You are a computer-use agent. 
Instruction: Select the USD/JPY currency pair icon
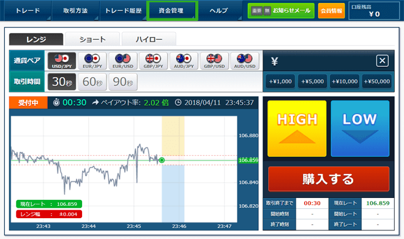click(62, 61)
